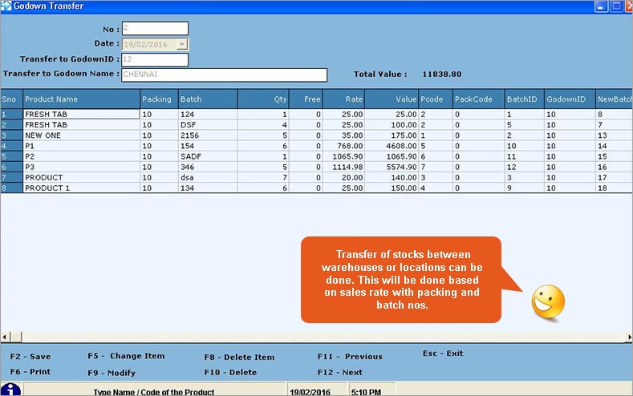Select the NEW ONE product row
The width and height of the screenshot is (633, 396).
click(x=80, y=135)
